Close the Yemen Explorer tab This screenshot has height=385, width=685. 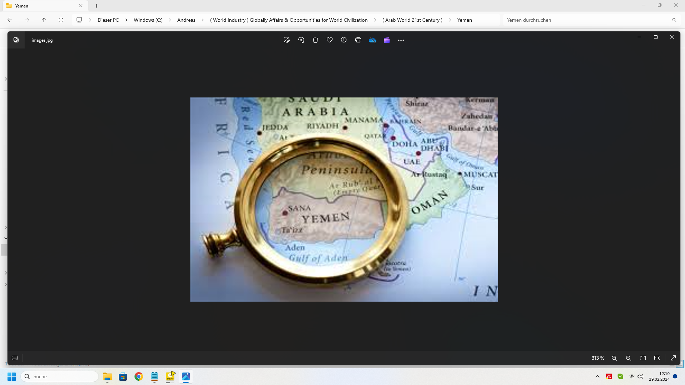coord(81,6)
